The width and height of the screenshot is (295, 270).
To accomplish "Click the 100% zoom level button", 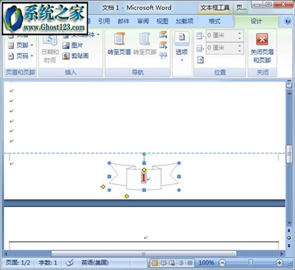I will (x=206, y=263).
